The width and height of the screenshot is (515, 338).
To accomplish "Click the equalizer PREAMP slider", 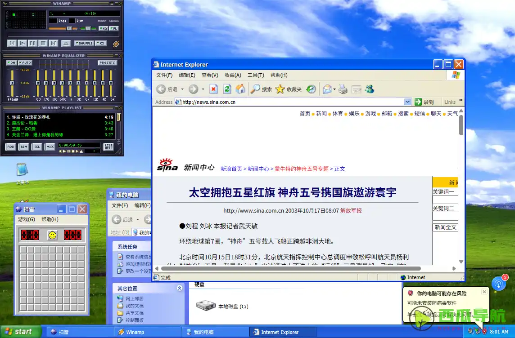I will coord(12,83).
